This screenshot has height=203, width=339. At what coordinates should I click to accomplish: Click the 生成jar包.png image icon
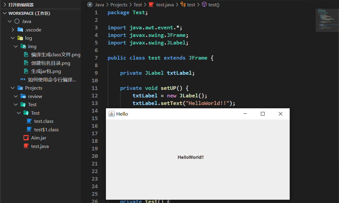tap(26, 71)
